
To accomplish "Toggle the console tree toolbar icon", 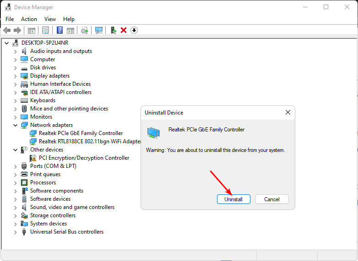I will pos(32,30).
